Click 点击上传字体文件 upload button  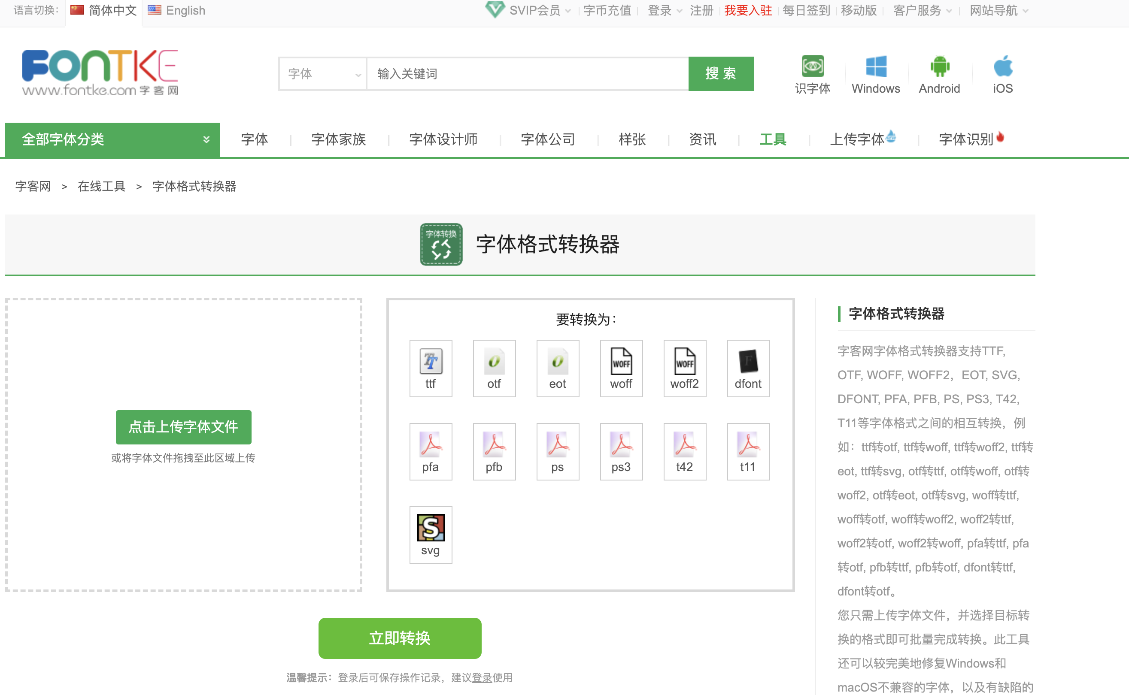click(183, 426)
